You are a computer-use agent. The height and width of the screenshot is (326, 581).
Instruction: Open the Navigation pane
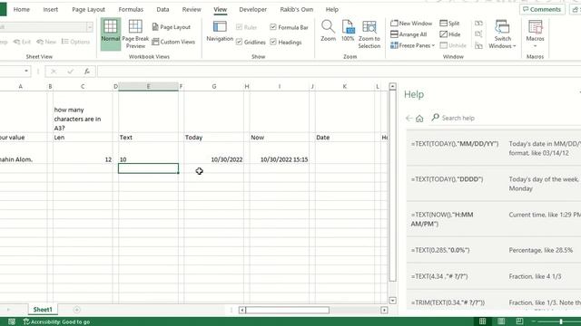(x=220, y=31)
